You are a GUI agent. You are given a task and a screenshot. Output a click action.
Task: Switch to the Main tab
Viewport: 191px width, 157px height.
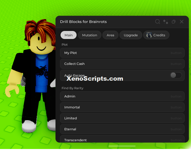pos(69,35)
